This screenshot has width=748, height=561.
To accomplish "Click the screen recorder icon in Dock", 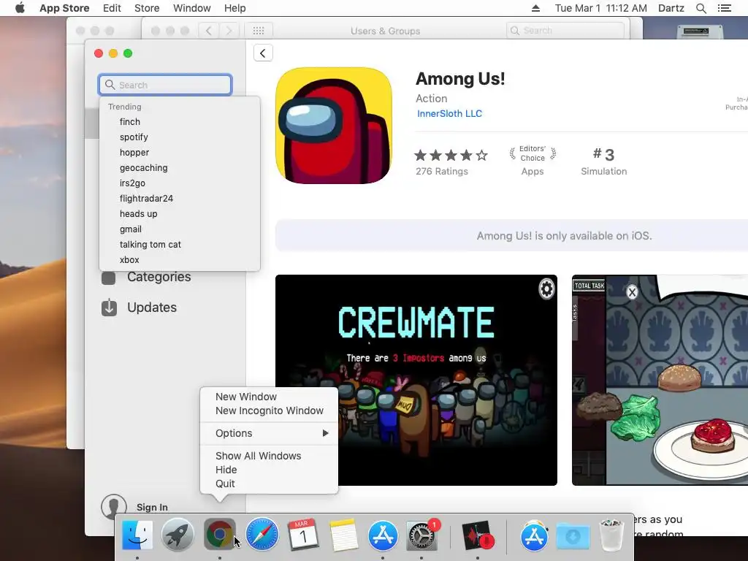I will pyautogui.click(x=478, y=535).
